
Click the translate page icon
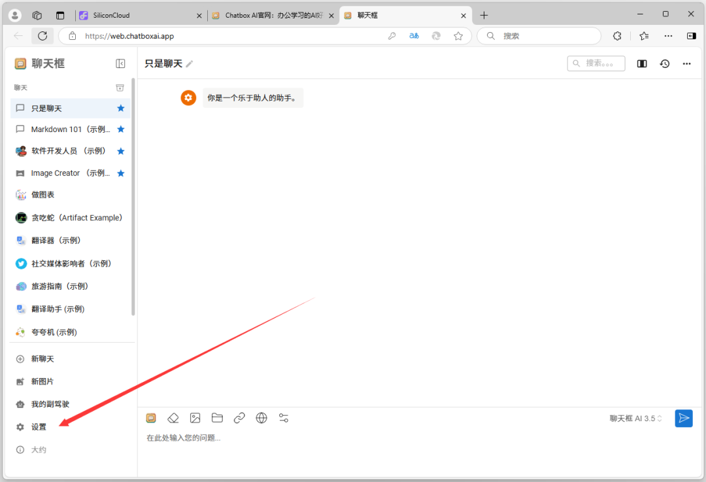(x=414, y=36)
